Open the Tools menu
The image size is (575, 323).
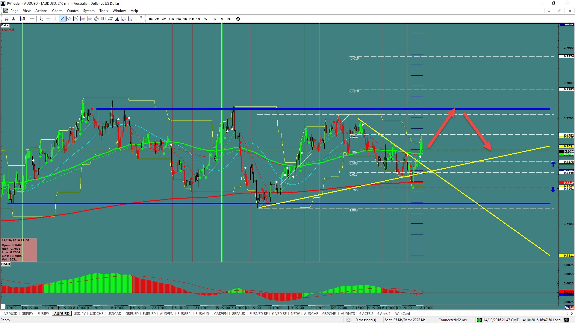pyautogui.click(x=104, y=11)
